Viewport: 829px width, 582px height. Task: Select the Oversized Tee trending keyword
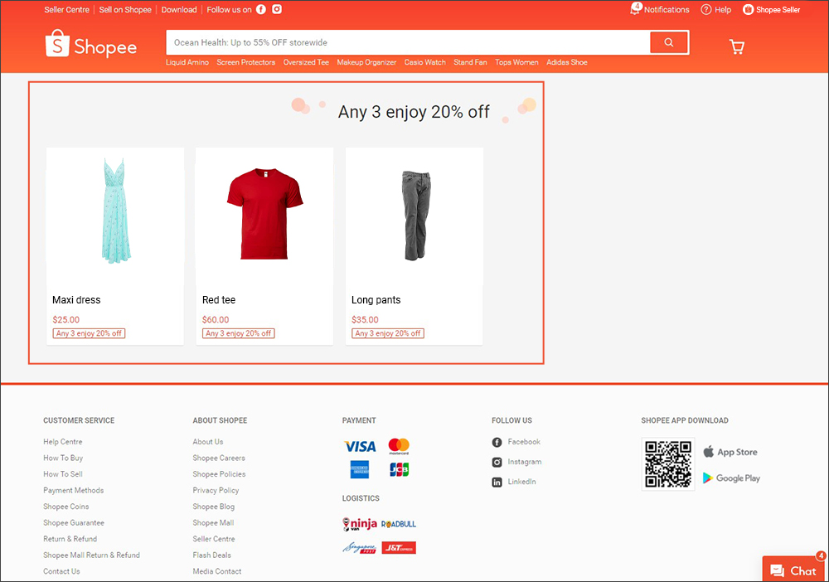click(x=306, y=61)
